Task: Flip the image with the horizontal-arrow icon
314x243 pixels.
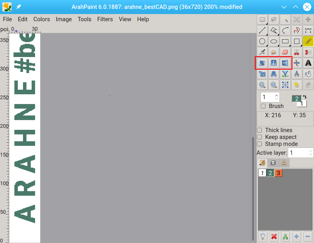Action: [285, 63]
